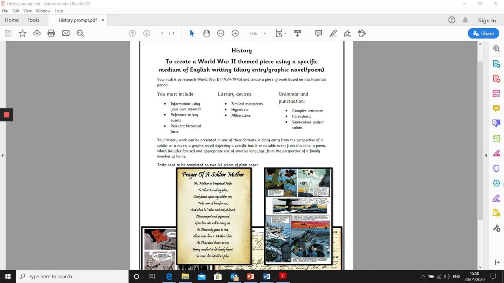Image resolution: width=504 pixels, height=283 pixels.
Task: Click the blue Share button
Action: click(x=483, y=33)
